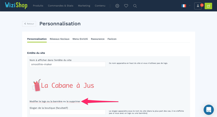Go back with the Retour button
This screenshot has height=117, width=217.
point(29,24)
